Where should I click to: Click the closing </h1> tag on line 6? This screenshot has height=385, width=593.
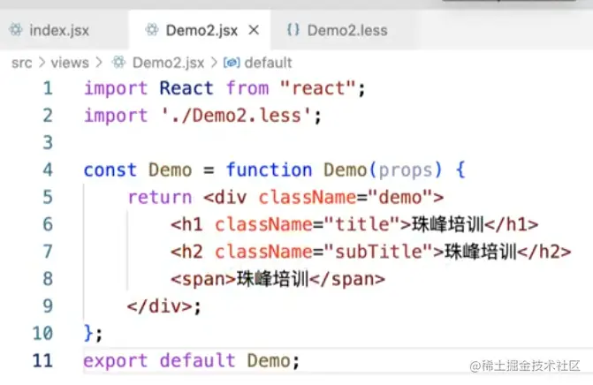[512, 224]
